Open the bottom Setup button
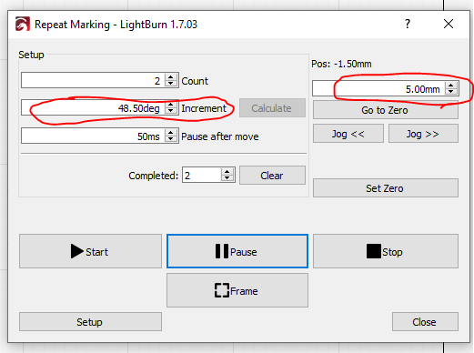474x353 pixels. (x=90, y=322)
